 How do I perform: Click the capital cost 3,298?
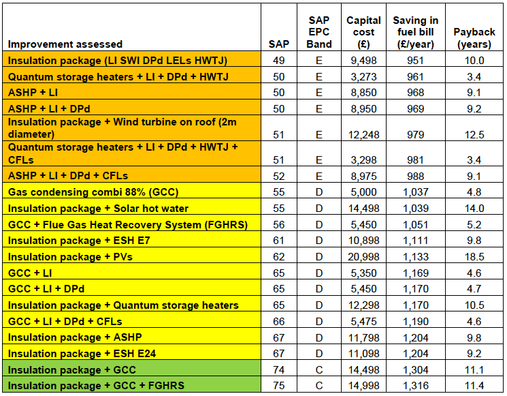[364, 160]
